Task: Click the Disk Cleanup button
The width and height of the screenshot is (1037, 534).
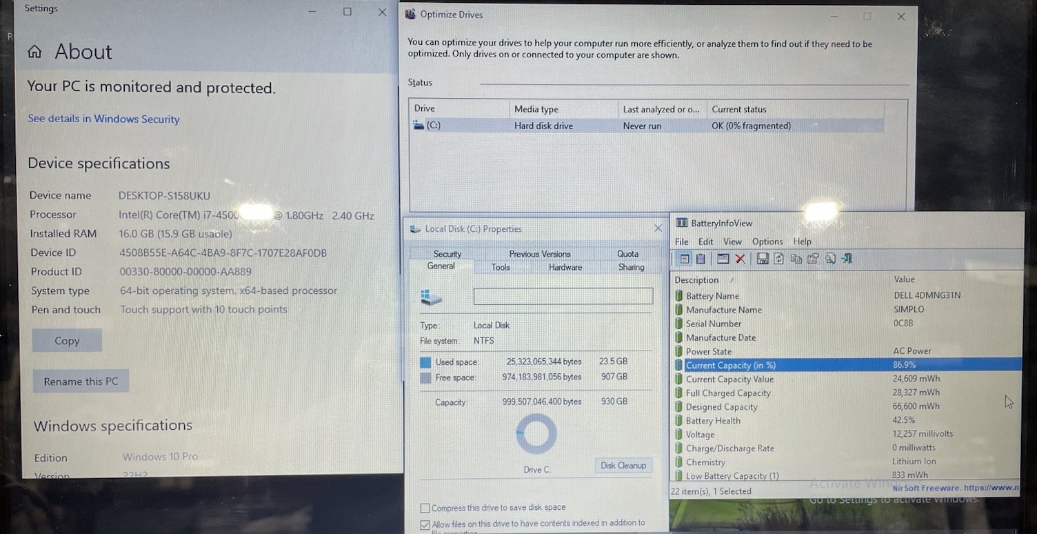Action: (623, 466)
